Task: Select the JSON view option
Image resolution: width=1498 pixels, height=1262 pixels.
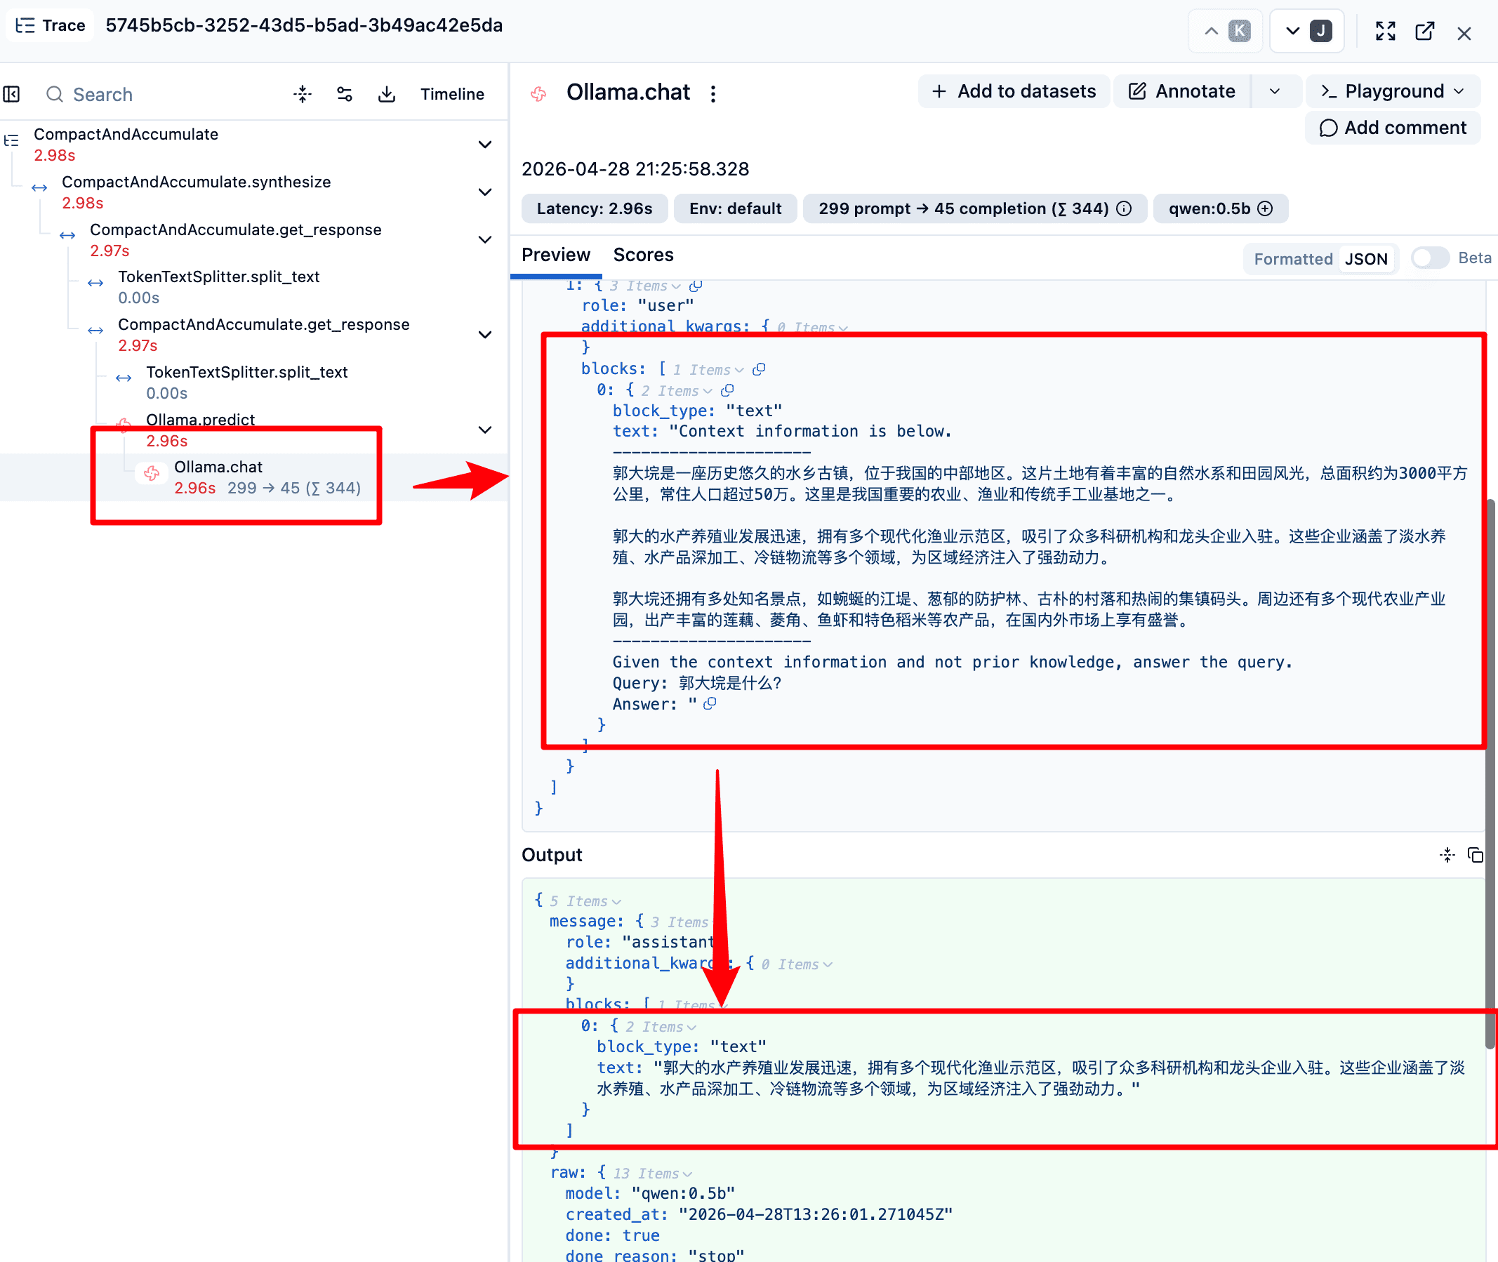Action: point(1365,259)
